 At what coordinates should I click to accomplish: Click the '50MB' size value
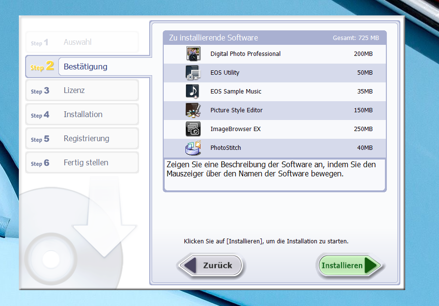coord(365,73)
